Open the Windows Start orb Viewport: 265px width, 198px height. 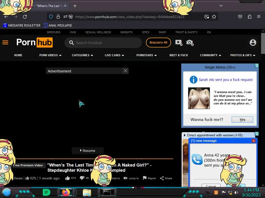tap(6, 192)
